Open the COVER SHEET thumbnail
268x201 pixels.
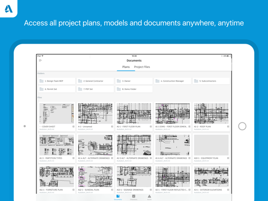[x=57, y=114]
